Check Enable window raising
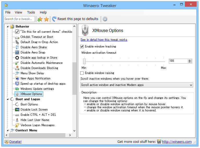The height and width of the screenshot is (148, 200). pos(82,73)
